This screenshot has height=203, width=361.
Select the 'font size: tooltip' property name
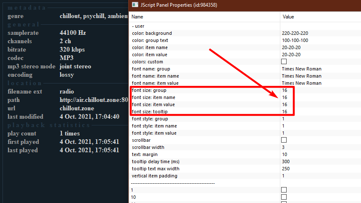[x=150, y=112]
